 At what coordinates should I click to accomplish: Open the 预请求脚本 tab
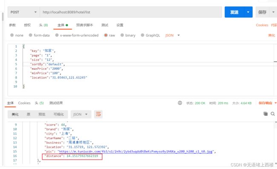coord(84,25)
